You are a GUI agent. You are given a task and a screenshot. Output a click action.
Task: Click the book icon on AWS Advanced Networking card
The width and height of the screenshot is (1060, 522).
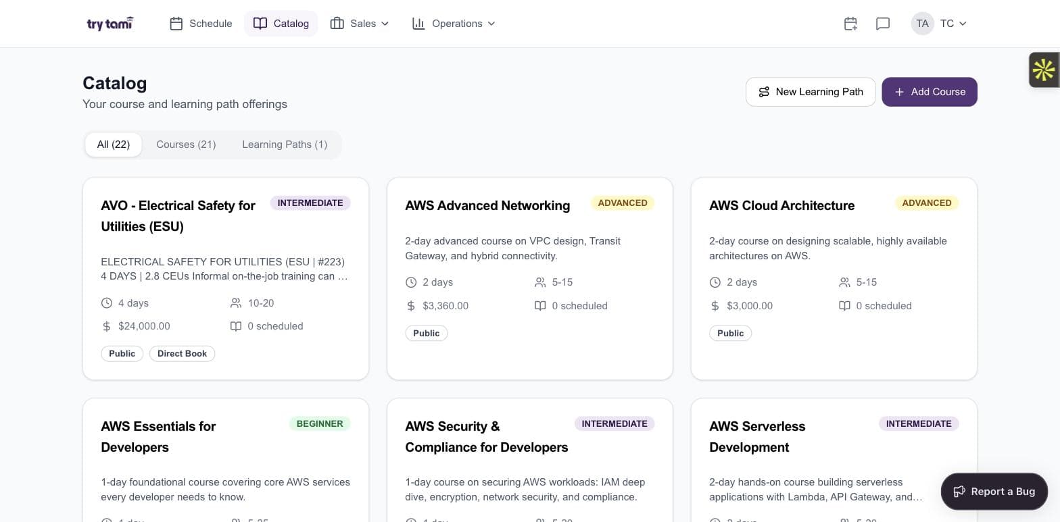[x=539, y=306]
